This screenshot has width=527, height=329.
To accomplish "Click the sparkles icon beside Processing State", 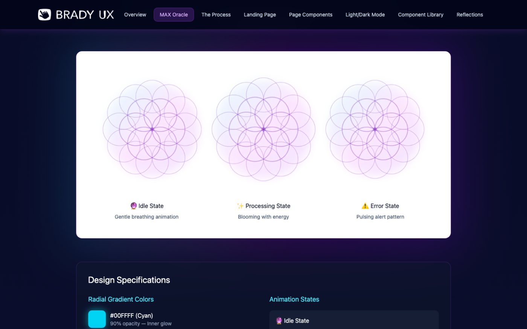I will [240, 206].
